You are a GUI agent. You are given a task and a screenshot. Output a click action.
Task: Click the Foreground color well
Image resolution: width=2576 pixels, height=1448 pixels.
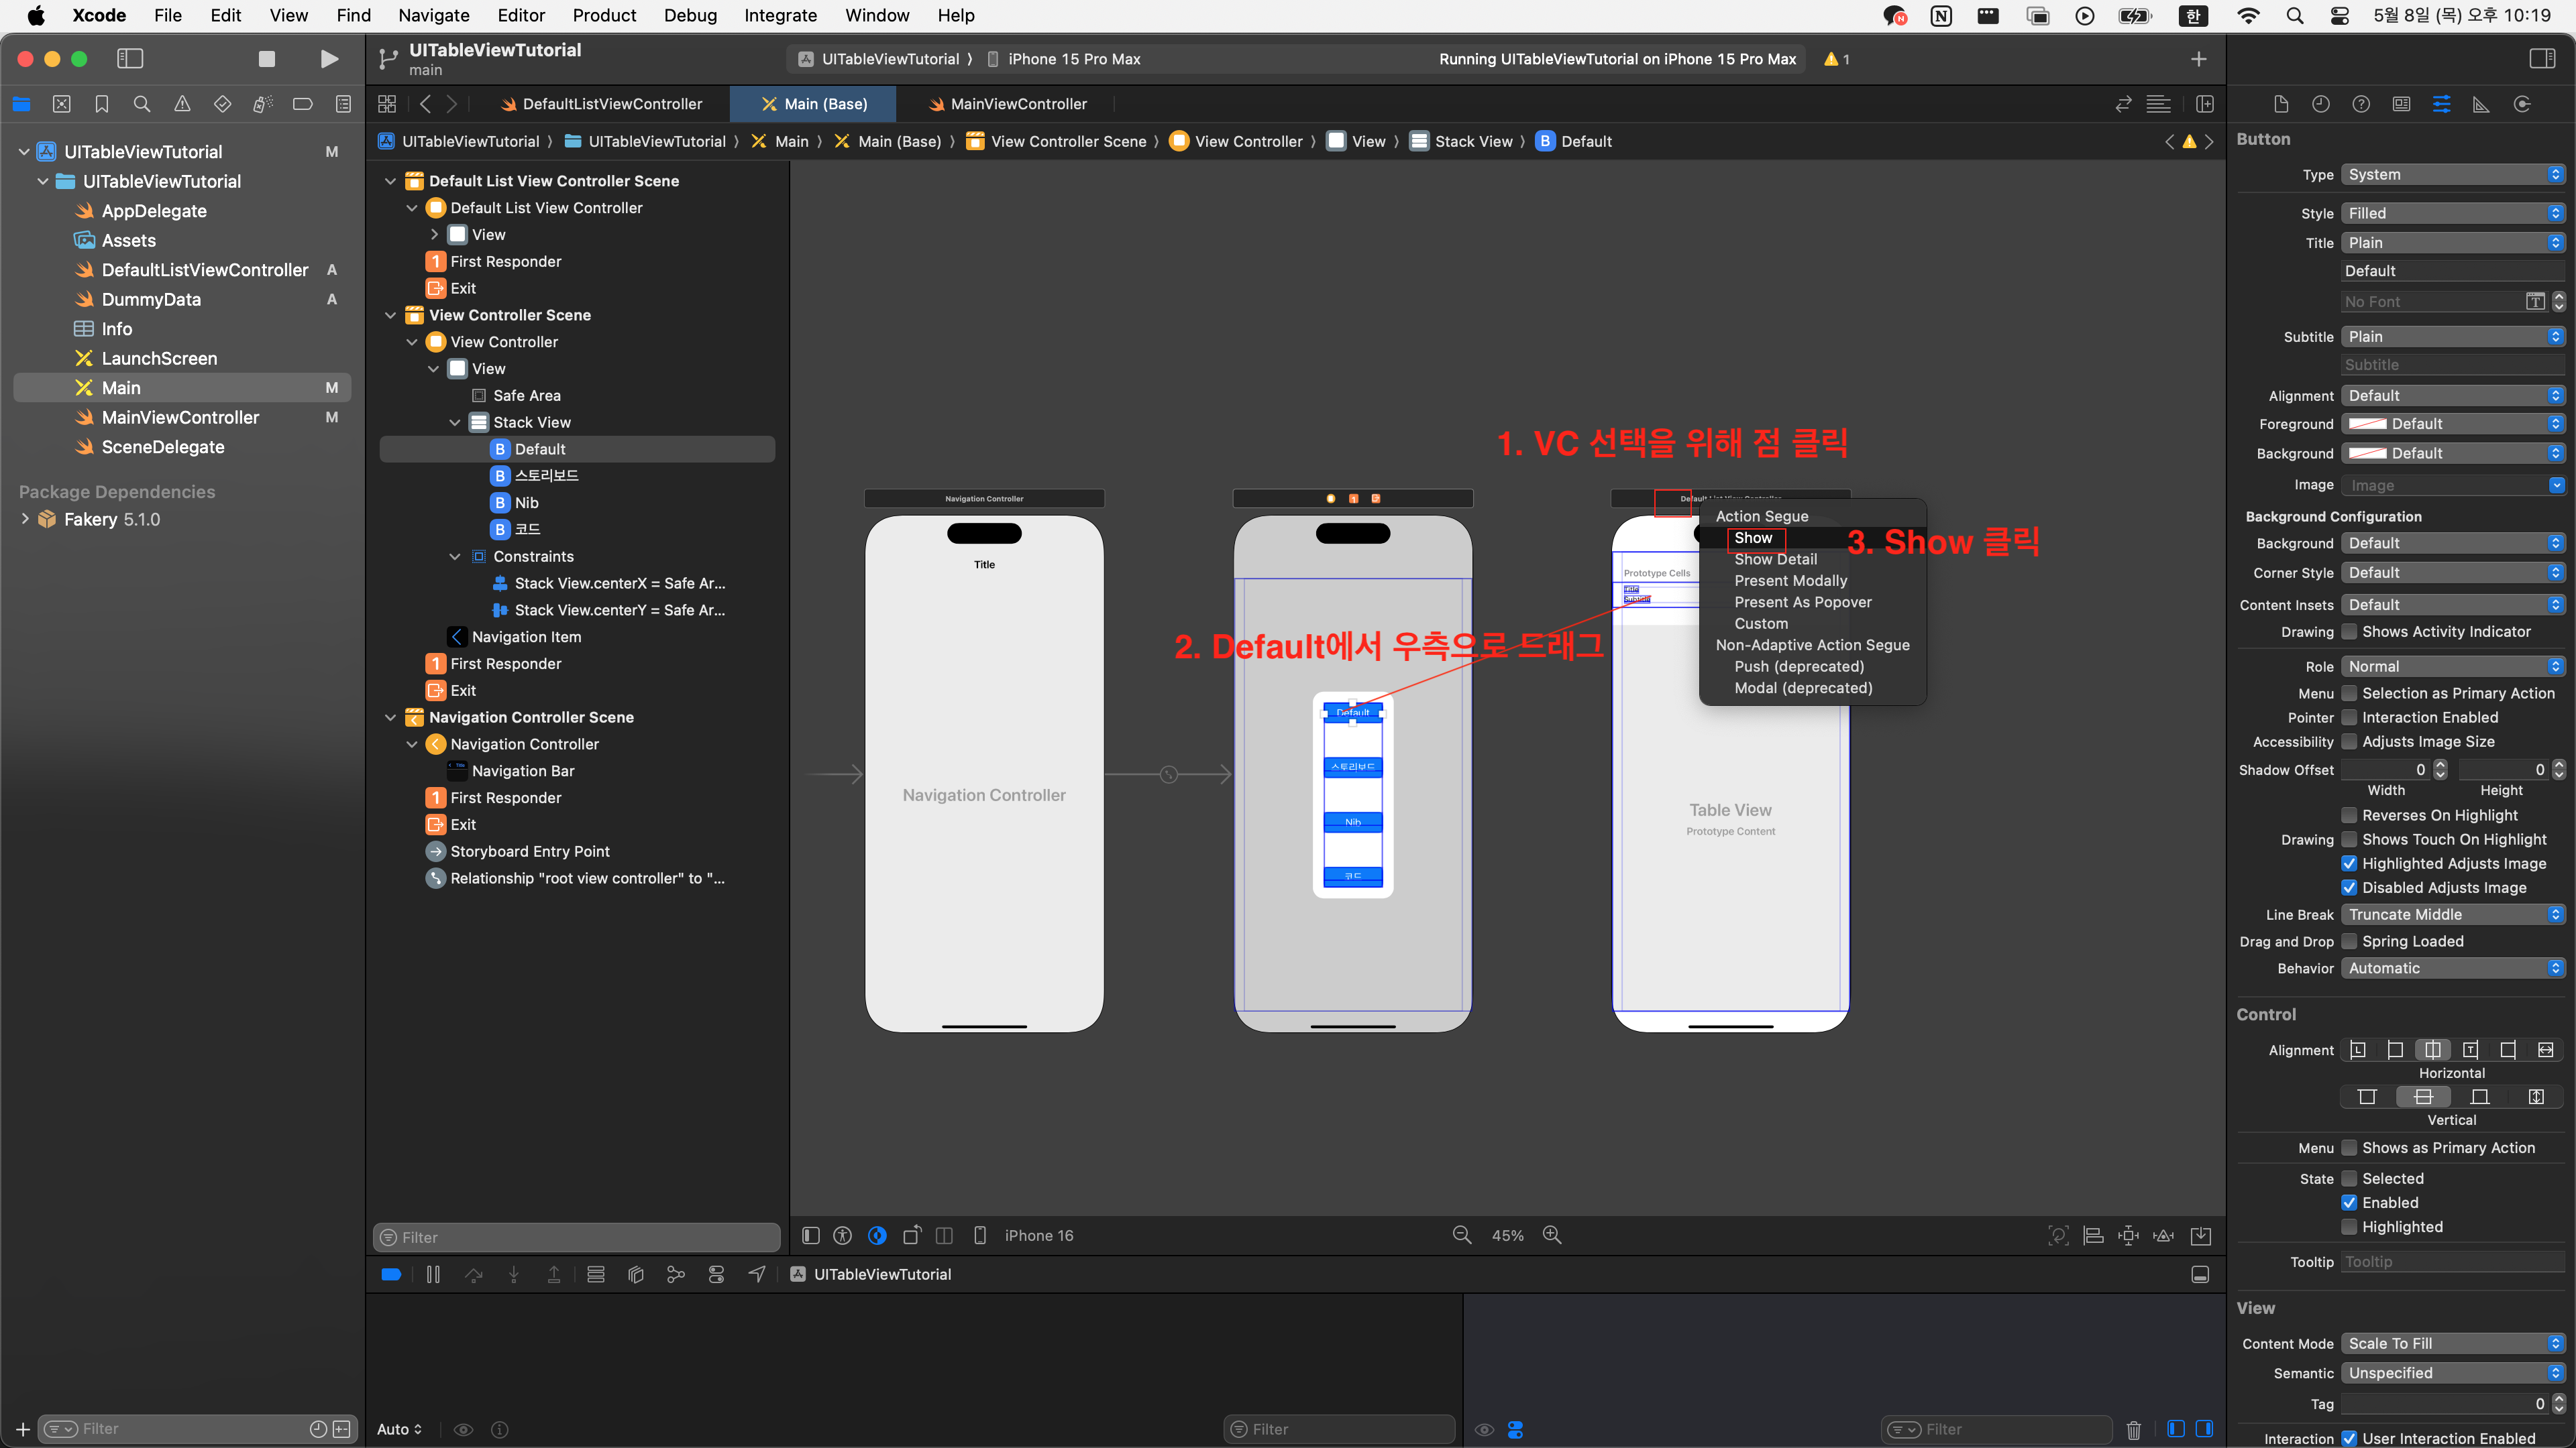[2367, 424]
